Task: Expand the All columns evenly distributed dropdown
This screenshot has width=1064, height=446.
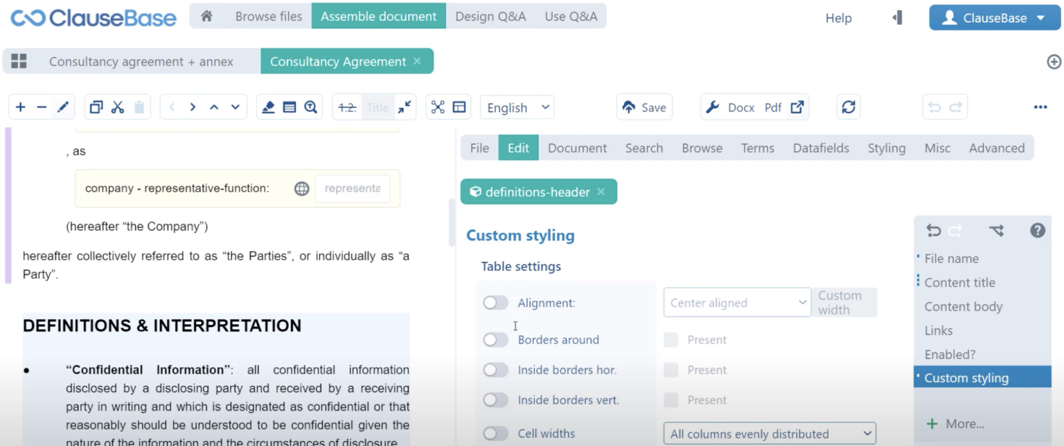Action: [x=769, y=434]
